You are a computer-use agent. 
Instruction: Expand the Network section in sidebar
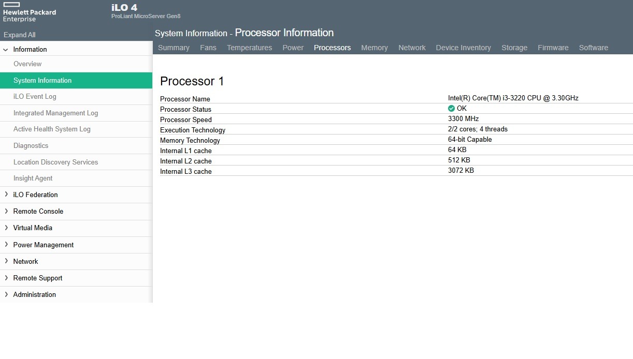pyautogui.click(x=6, y=261)
